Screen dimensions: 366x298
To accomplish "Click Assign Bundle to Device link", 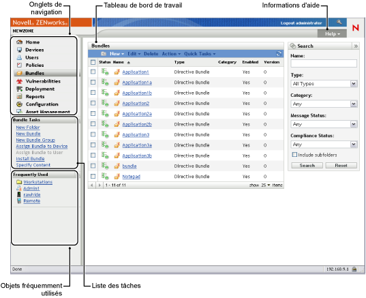I will click(42, 146).
